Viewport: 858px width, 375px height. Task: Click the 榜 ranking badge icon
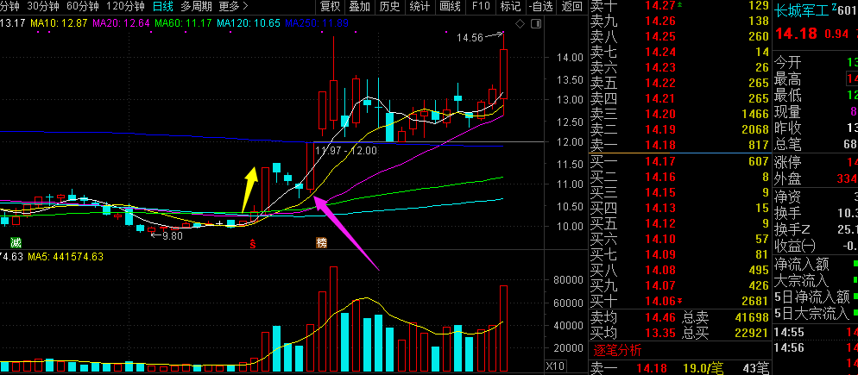tap(321, 243)
